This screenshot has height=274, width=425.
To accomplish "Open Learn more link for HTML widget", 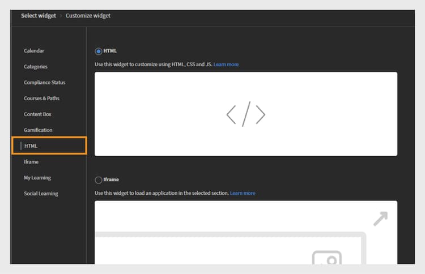I will [226, 65].
